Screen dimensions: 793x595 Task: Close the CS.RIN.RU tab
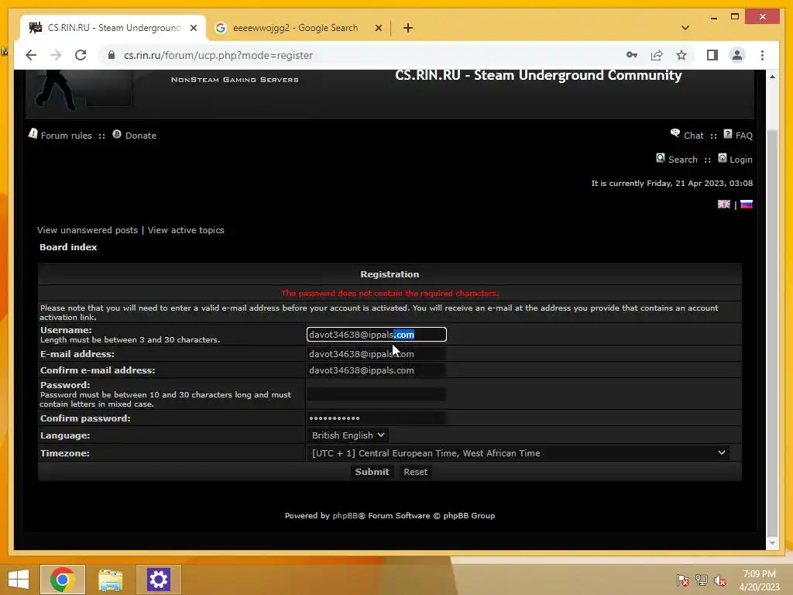[193, 28]
